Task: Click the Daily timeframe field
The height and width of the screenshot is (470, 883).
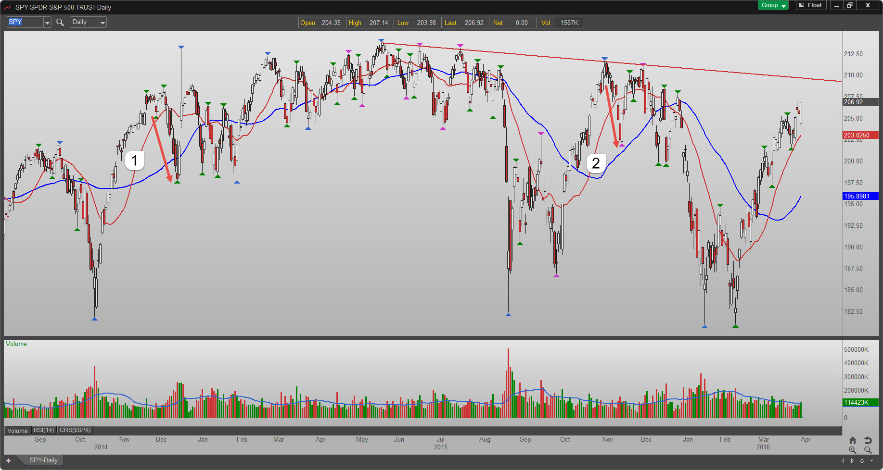Action: click(x=85, y=22)
